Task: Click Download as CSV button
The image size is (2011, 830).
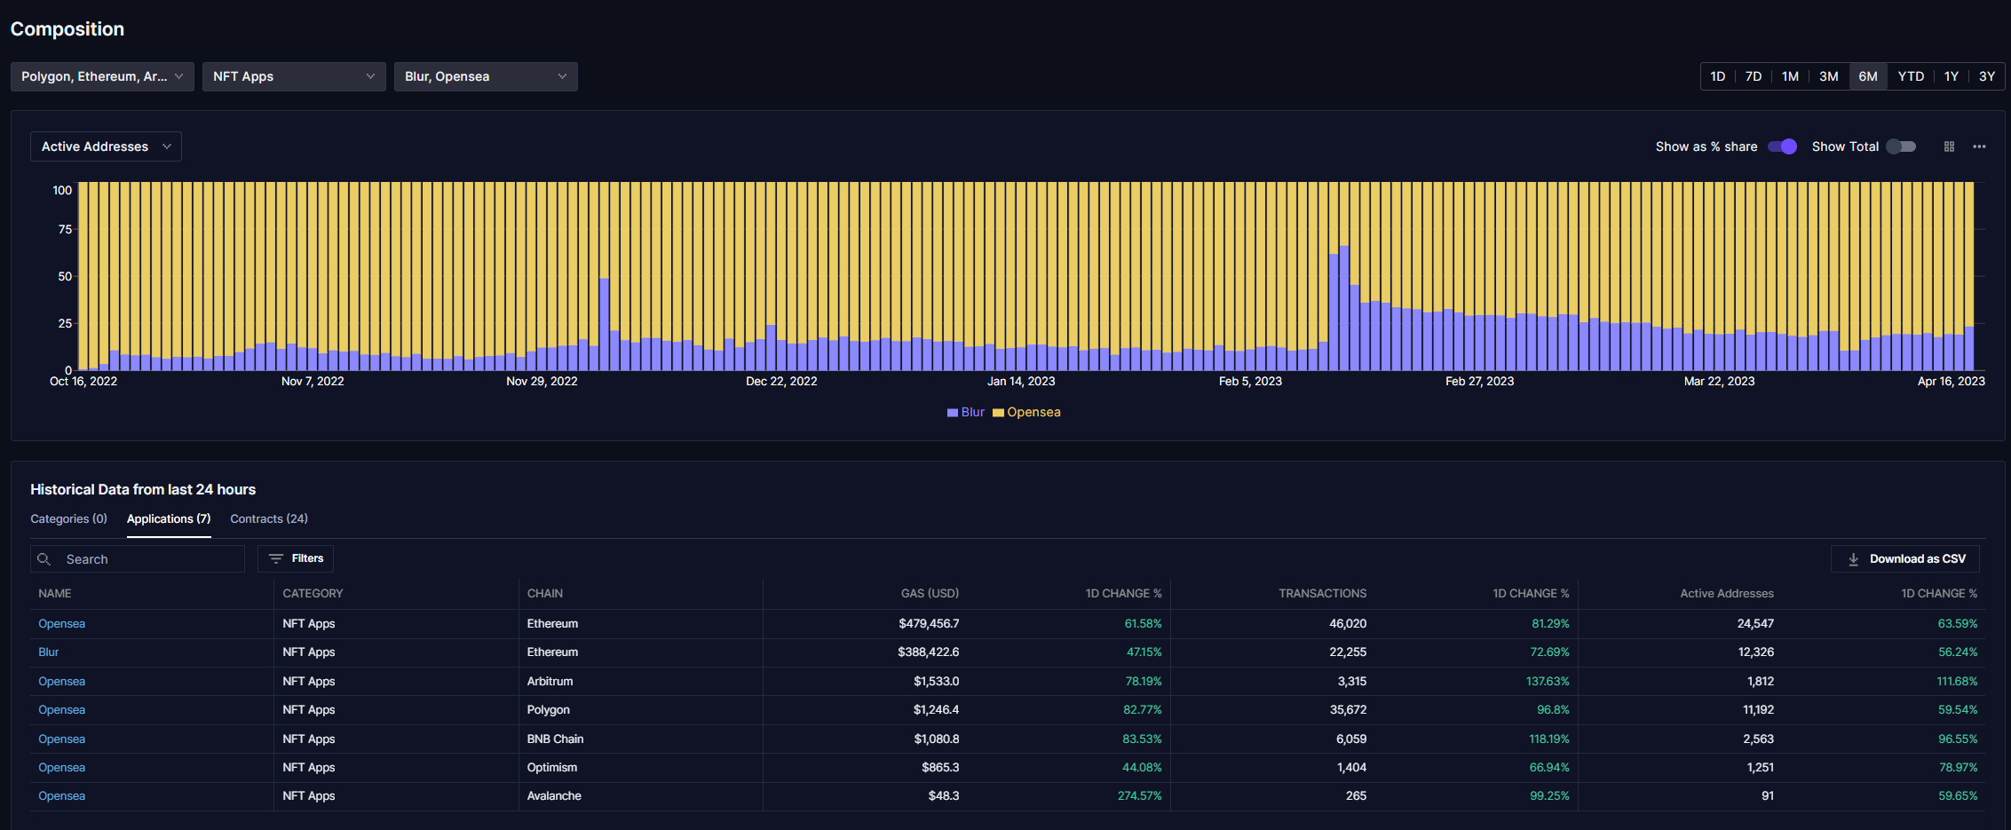Action: point(1905,559)
